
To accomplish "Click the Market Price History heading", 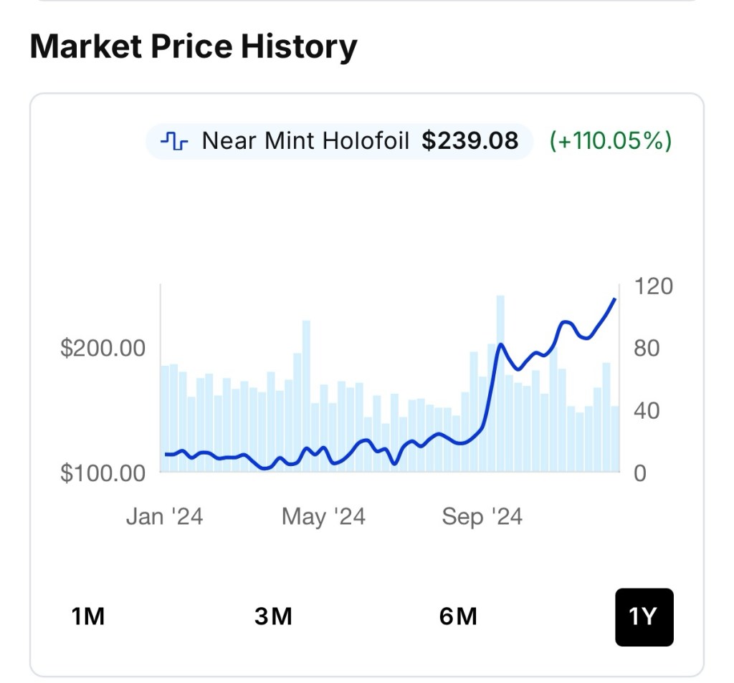I will [x=194, y=47].
